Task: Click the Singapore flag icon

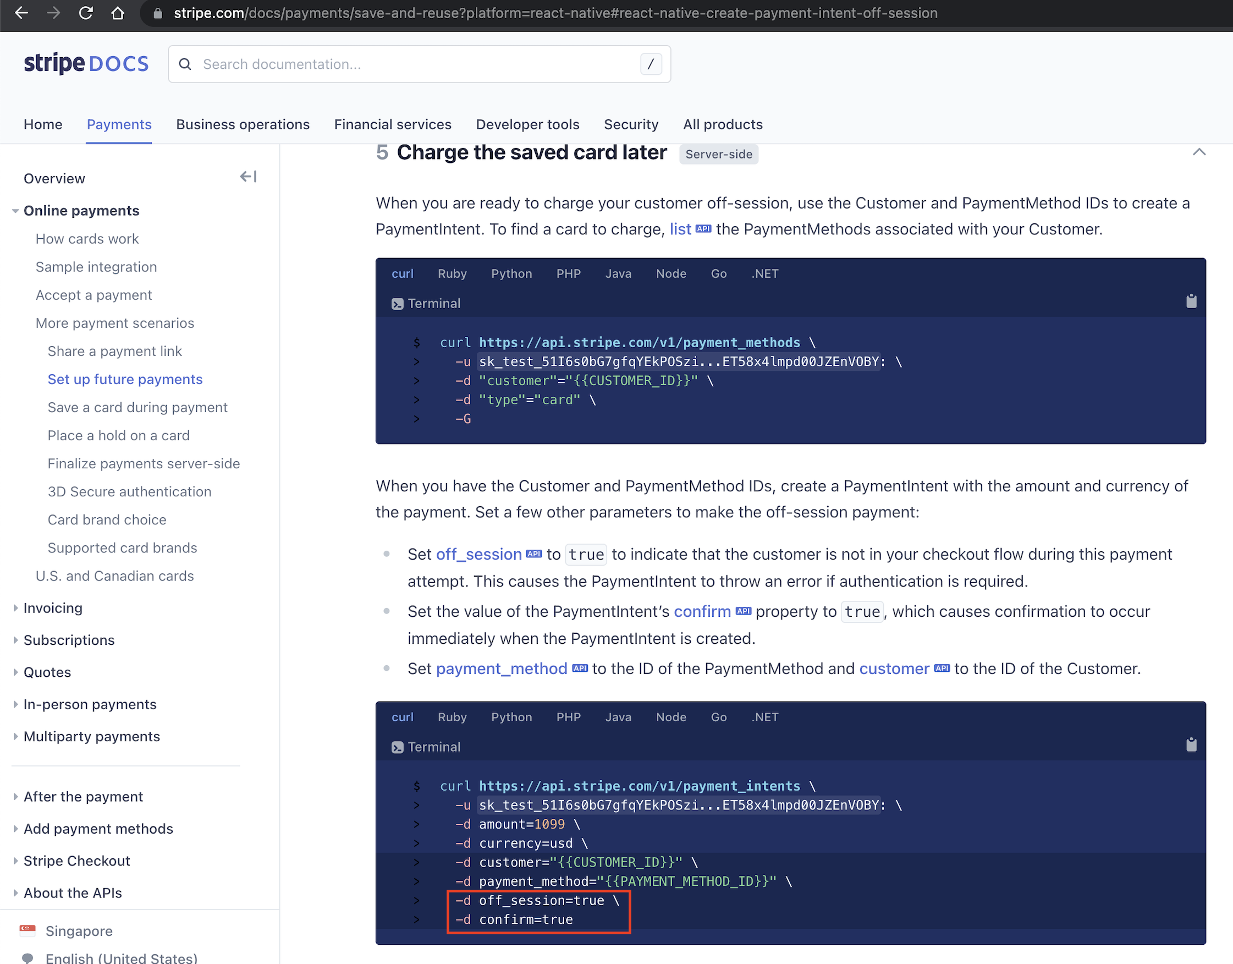Action: coord(27,930)
